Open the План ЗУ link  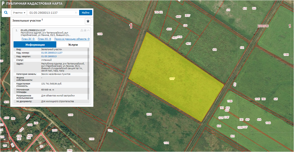[28, 39]
